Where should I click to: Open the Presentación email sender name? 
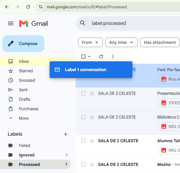pyautogui.click(x=117, y=93)
